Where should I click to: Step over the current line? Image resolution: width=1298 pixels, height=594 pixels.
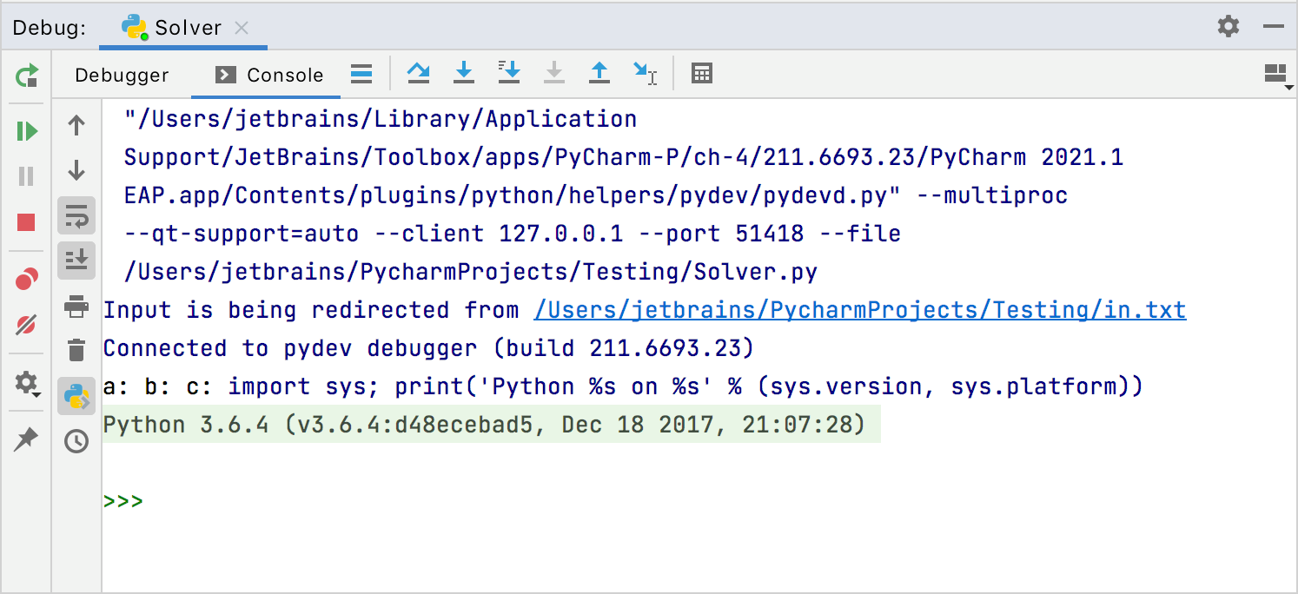(419, 73)
